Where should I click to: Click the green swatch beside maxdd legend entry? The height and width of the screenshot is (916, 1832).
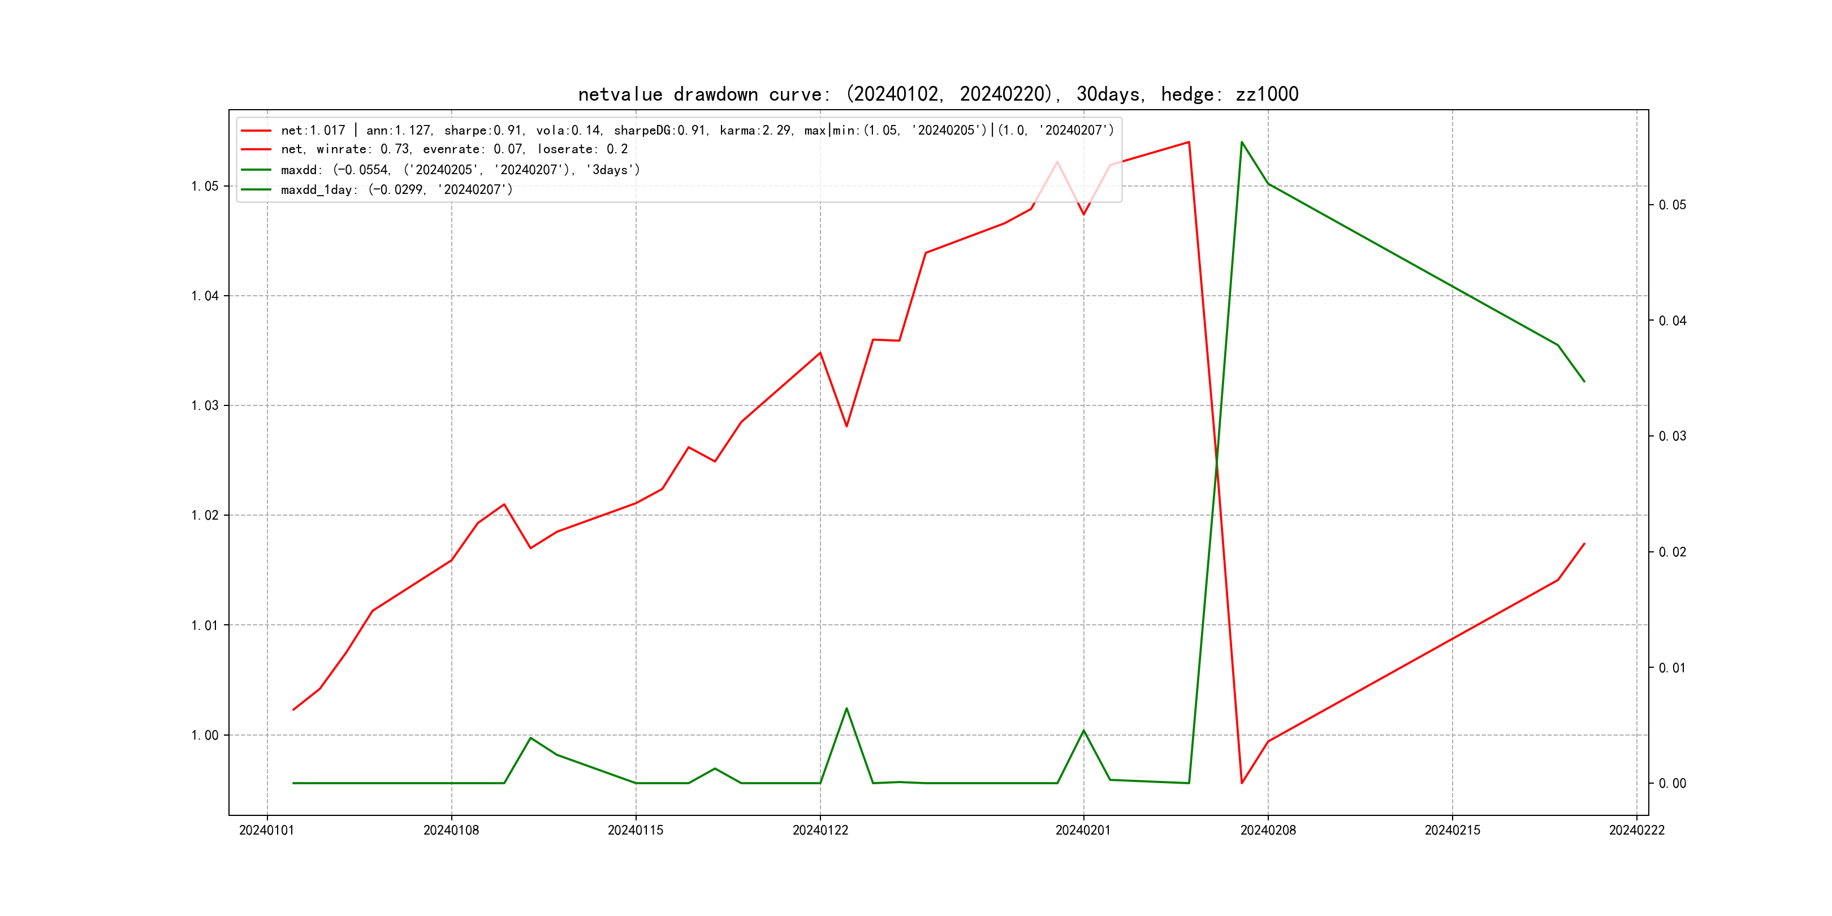256,170
